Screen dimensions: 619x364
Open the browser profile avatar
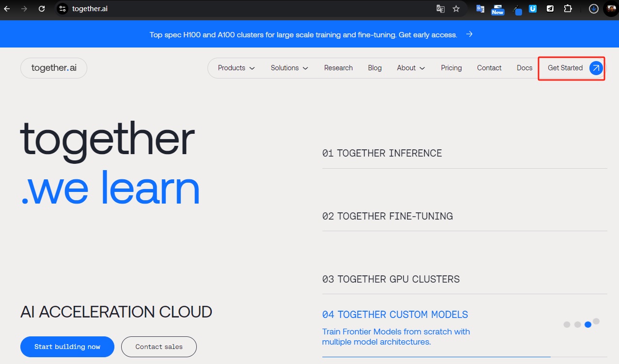click(x=611, y=9)
